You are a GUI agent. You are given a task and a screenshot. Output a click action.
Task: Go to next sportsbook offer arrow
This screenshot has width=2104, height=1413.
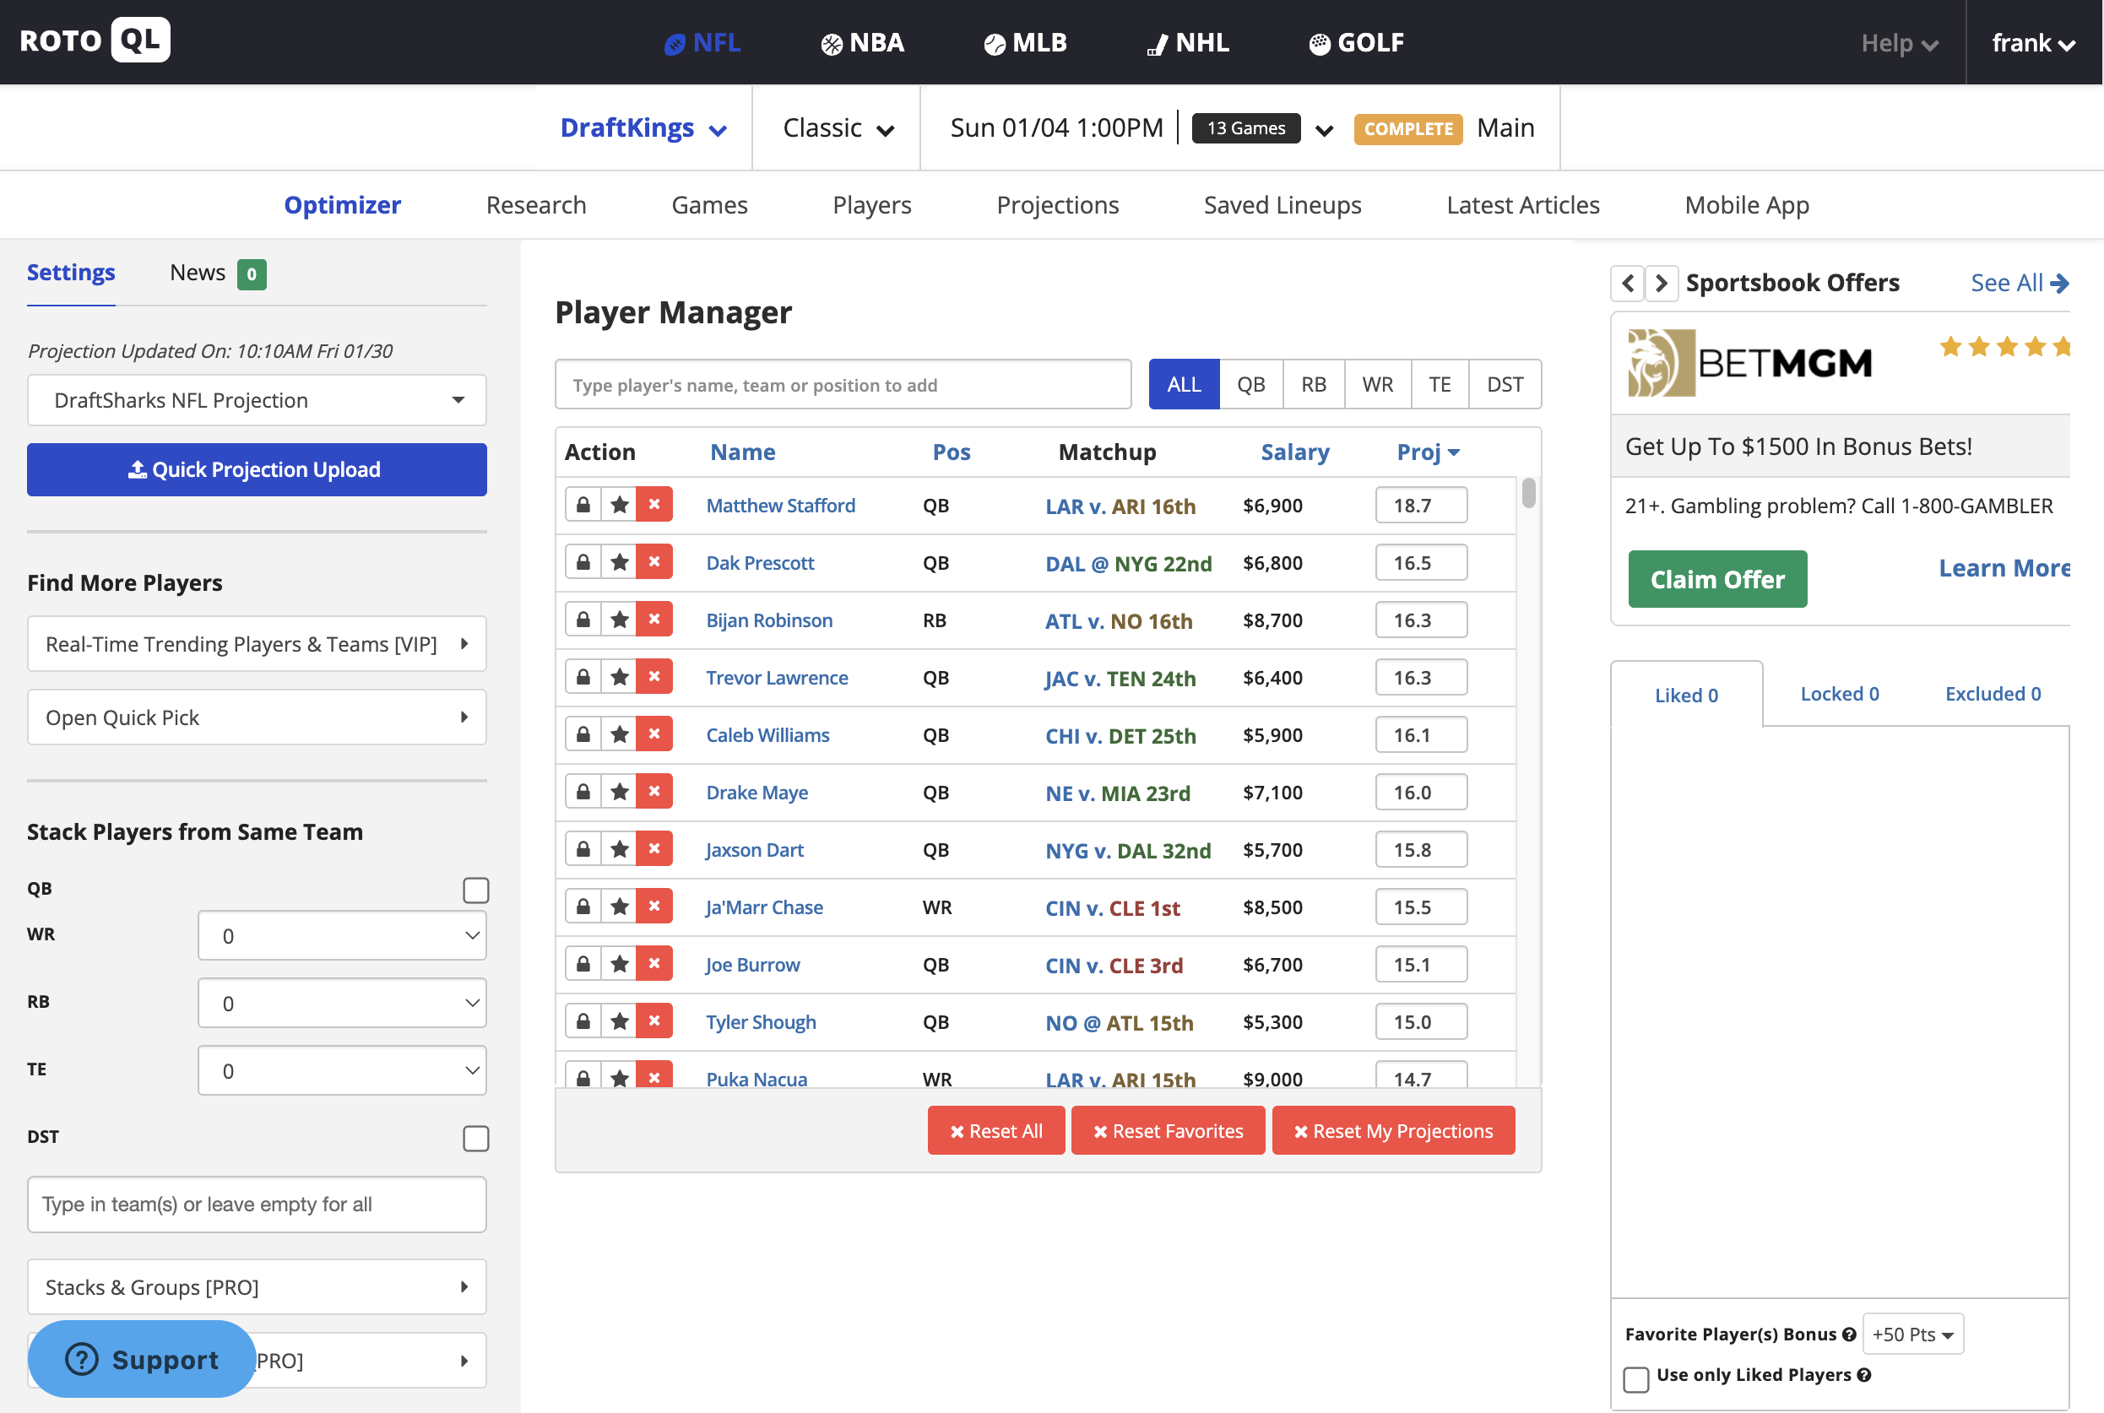[x=1662, y=283]
